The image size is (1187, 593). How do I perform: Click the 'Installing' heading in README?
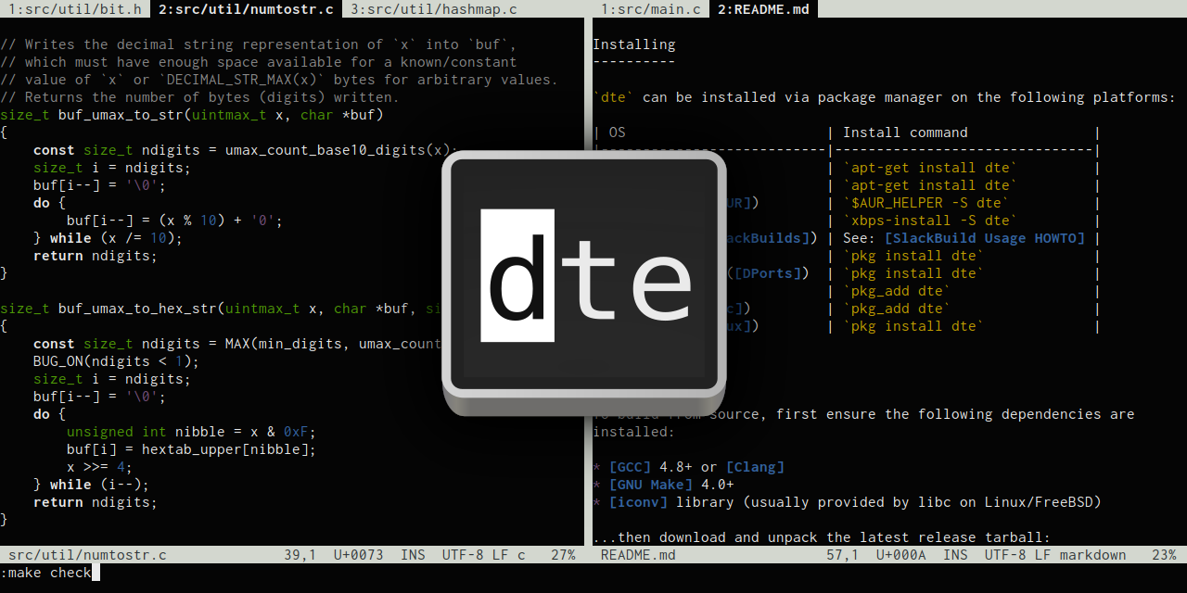click(x=634, y=44)
